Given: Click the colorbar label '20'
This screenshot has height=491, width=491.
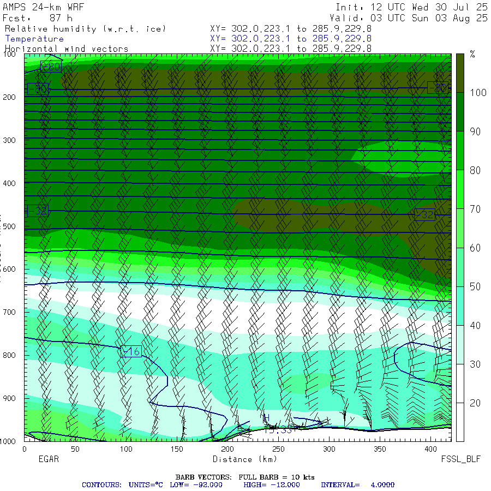Looking at the screenshot, I should point(475,403).
